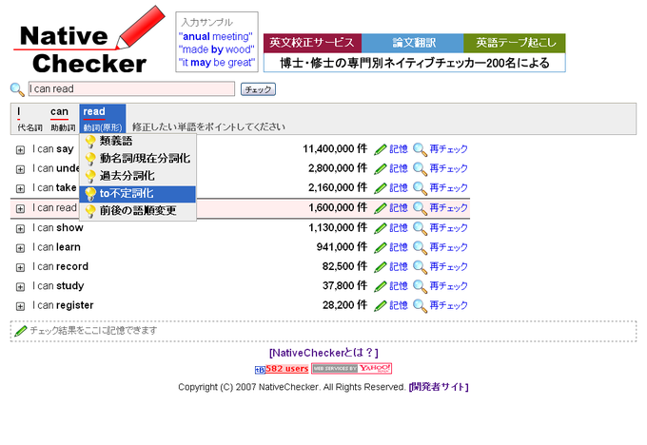Click the sample phrase "it may be great"
This screenshot has height=445, width=647.
[x=217, y=63]
